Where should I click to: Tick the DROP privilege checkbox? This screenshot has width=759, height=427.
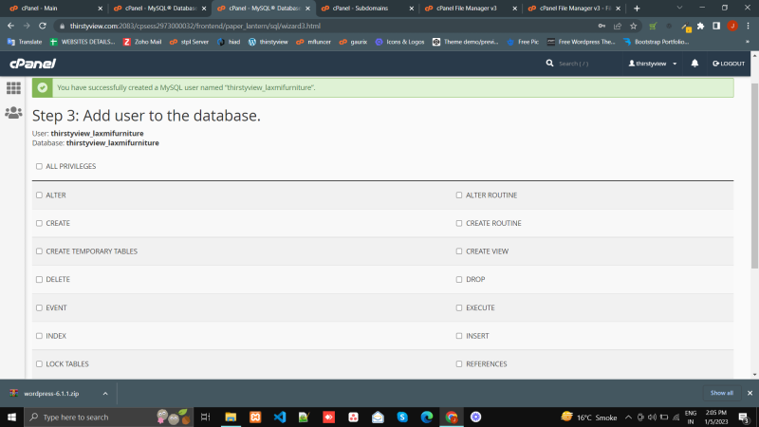click(459, 280)
